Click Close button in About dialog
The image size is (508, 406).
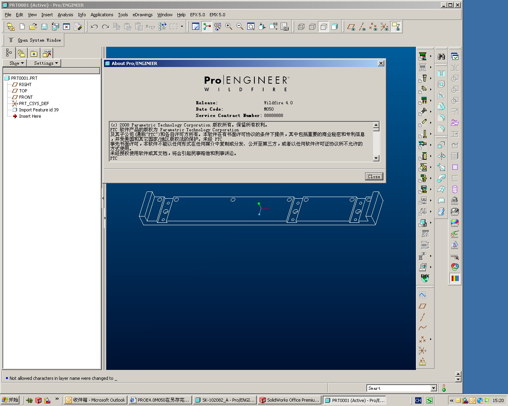click(374, 176)
